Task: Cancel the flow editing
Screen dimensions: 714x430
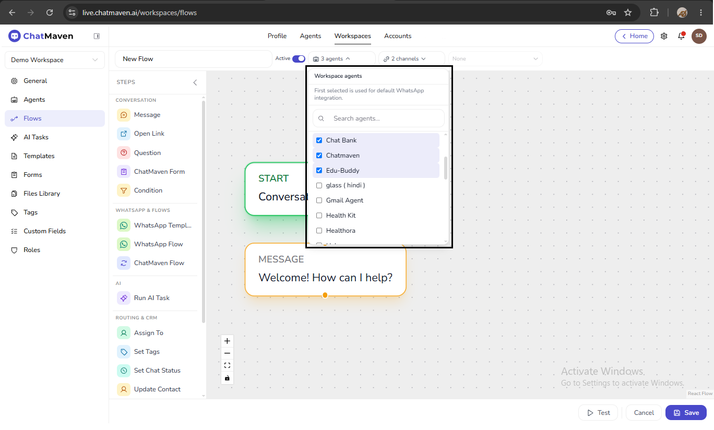Action: (x=644, y=413)
